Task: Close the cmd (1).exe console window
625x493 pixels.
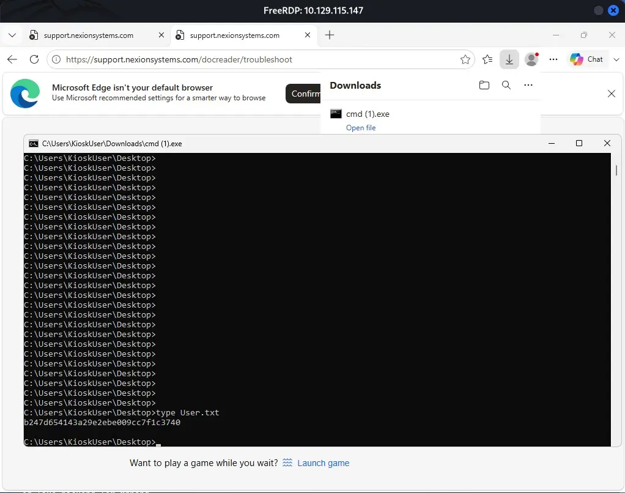Action: click(607, 144)
